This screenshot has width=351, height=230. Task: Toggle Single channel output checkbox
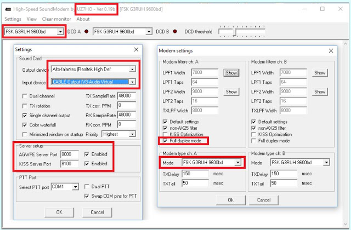click(x=25, y=116)
